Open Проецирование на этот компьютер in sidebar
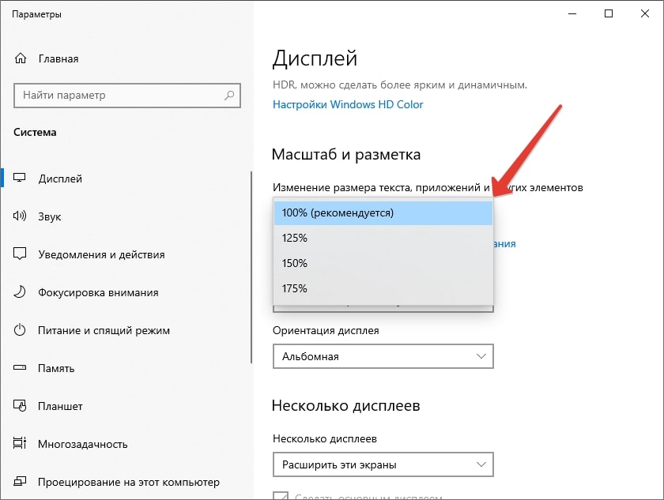This screenshot has height=500, width=664. (128, 482)
